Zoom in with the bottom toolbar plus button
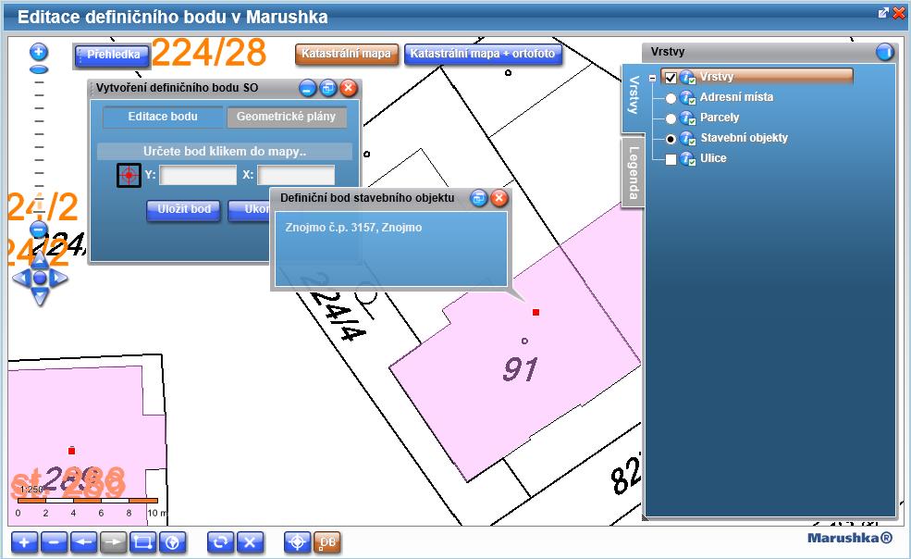Screen dimensions: 911x559 [24, 542]
